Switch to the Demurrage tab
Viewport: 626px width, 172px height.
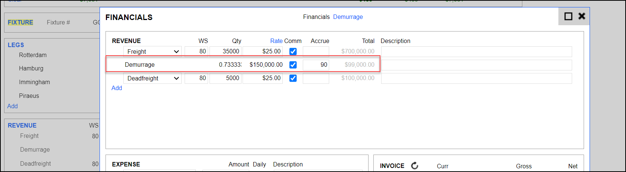[x=348, y=17]
